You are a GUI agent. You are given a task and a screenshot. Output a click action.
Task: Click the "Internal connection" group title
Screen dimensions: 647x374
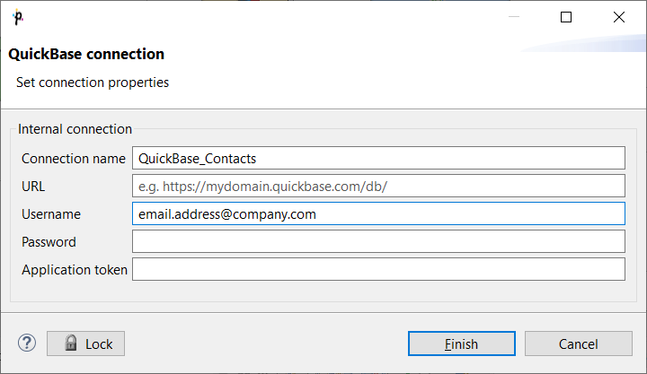click(75, 129)
